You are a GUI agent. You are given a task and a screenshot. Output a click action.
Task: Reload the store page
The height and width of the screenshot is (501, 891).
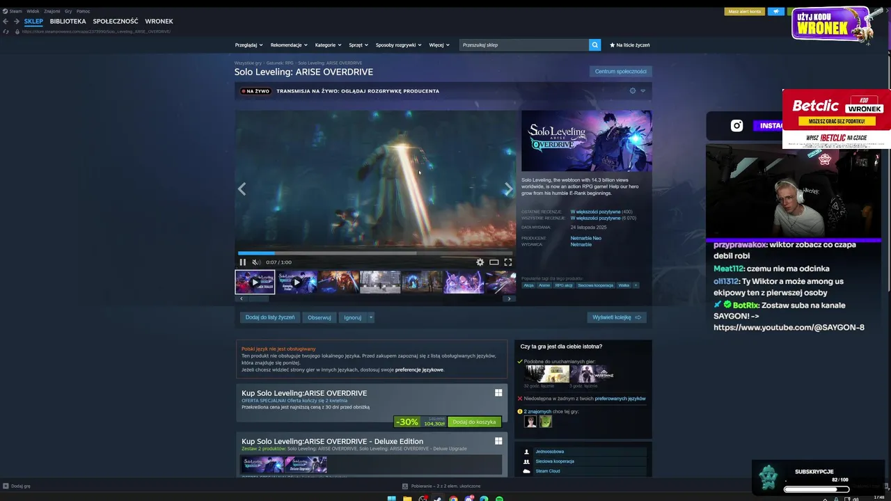pyautogui.click(x=6, y=31)
